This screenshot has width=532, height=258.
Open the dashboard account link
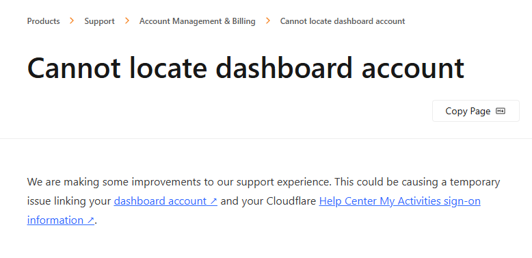pos(165,201)
